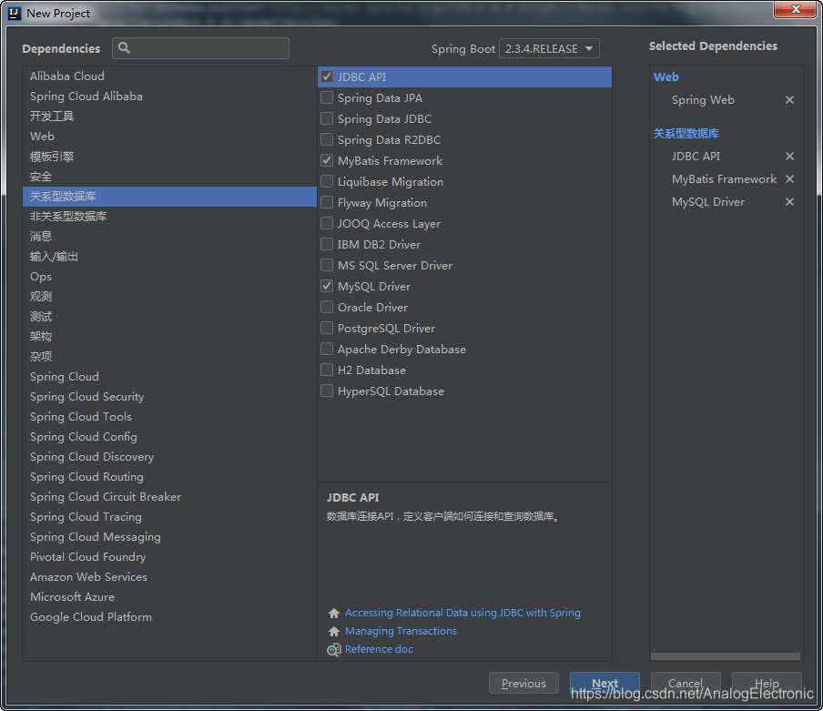Check JOOQ Access Layer
The height and width of the screenshot is (711, 823).
point(327,224)
